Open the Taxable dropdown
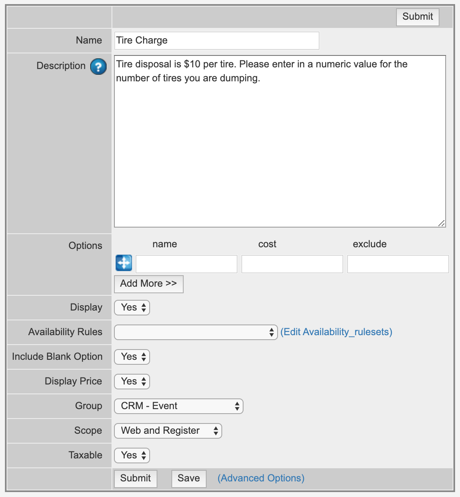This screenshot has width=460, height=497. [x=132, y=456]
